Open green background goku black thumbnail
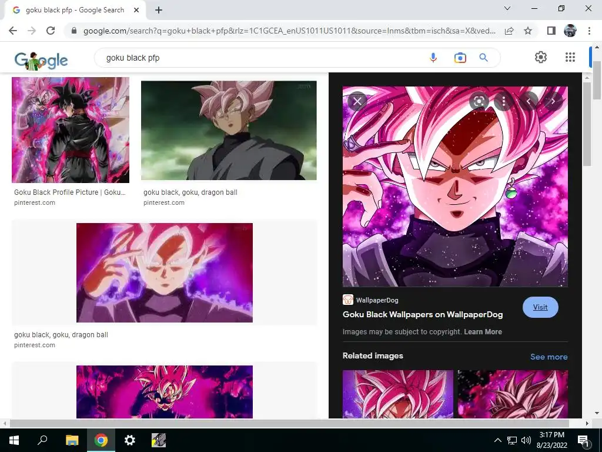This screenshot has width=602, height=452. (x=229, y=130)
